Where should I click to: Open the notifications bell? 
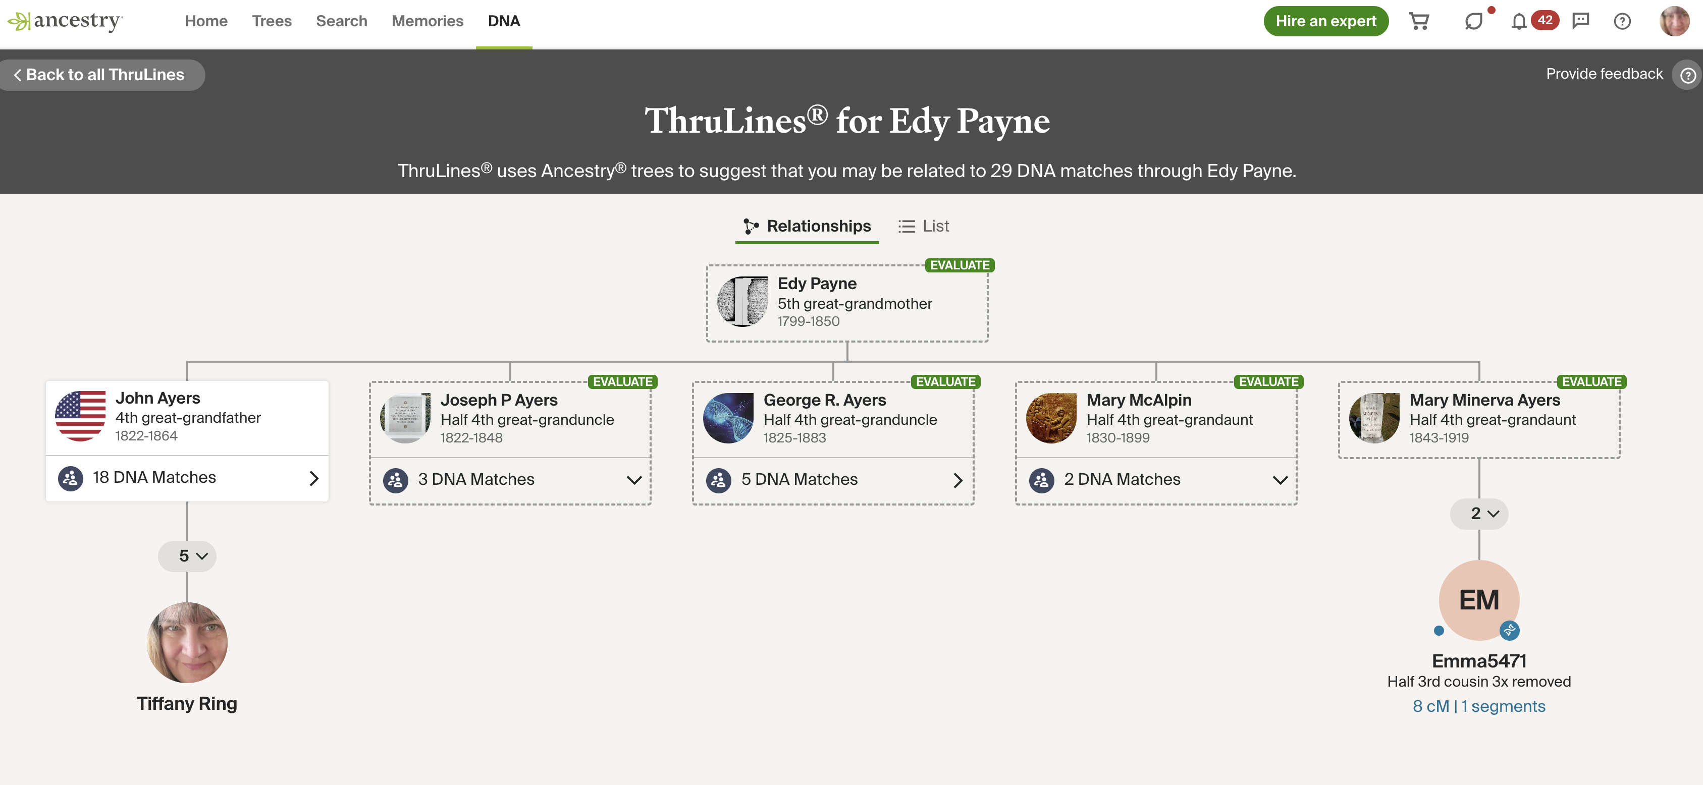click(1519, 21)
